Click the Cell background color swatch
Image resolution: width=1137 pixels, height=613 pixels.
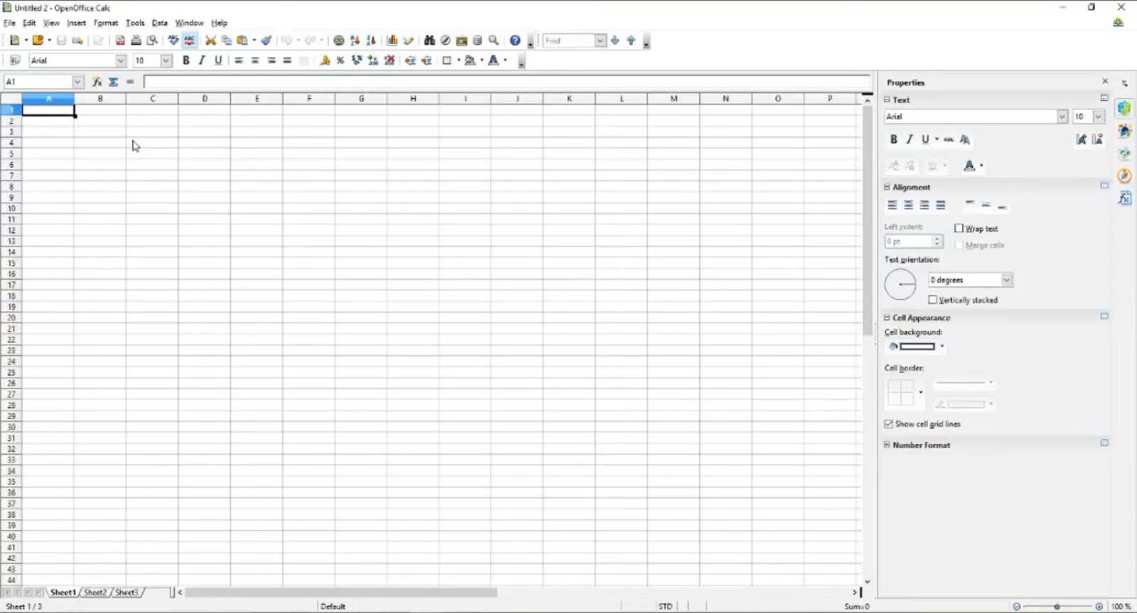[917, 347]
